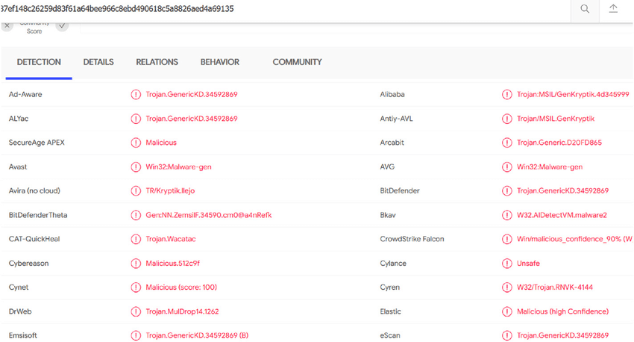This screenshot has width=634, height=342.
Task: Click the Ad-Aware engine name
Action: point(25,94)
